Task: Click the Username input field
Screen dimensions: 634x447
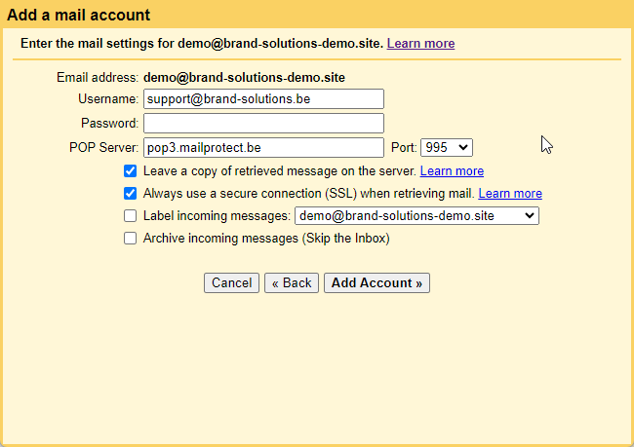Action: (x=263, y=99)
